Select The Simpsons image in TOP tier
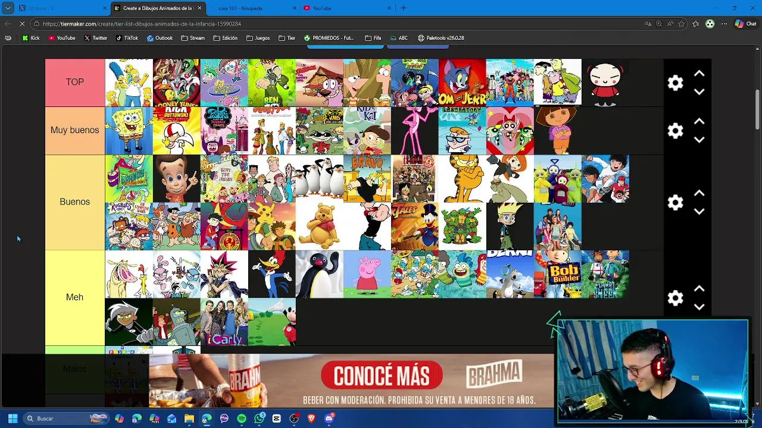 click(129, 83)
